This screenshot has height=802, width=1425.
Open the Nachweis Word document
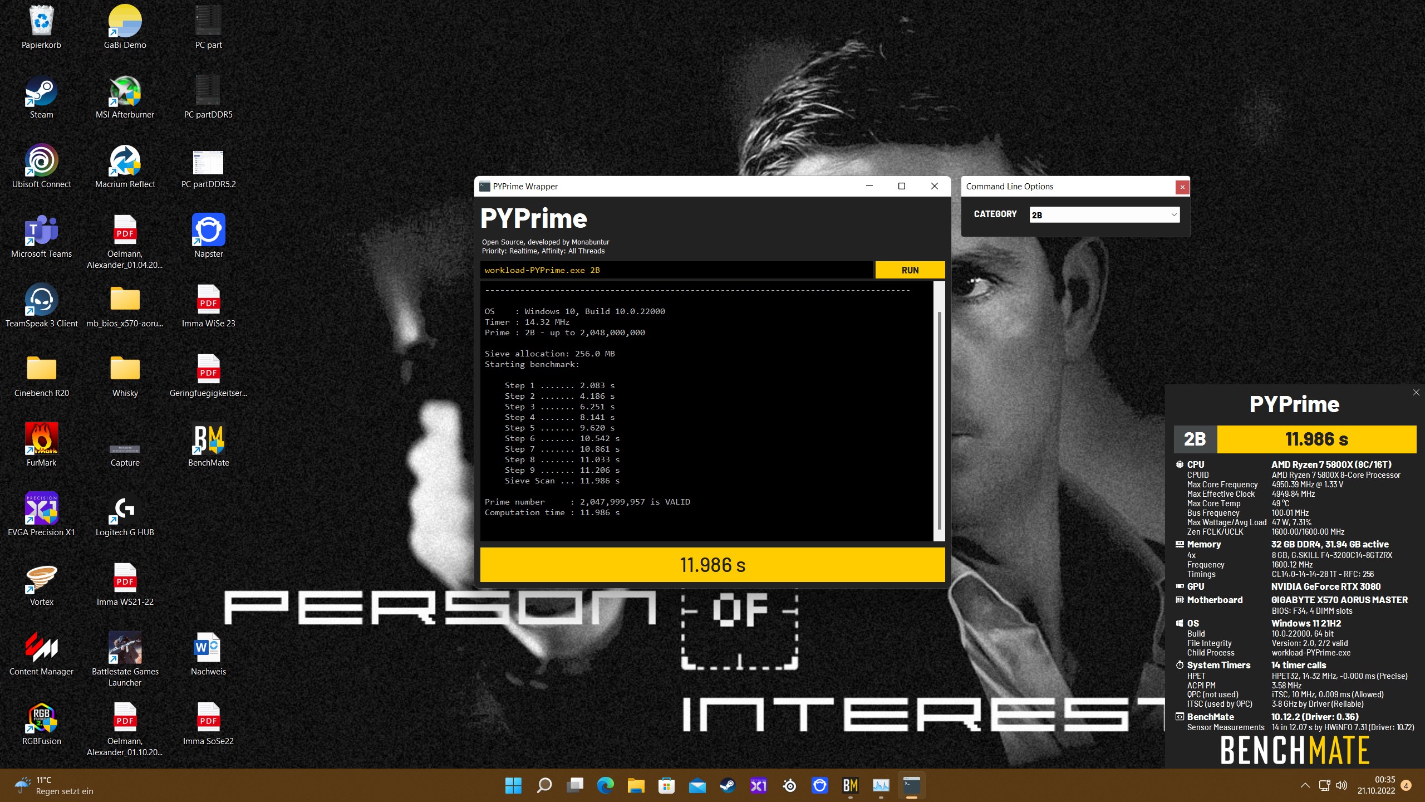point(208,653)
